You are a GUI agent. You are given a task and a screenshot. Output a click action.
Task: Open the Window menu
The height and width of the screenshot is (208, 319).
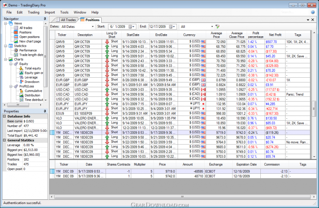pyautogui.click(x=80, y=12)
